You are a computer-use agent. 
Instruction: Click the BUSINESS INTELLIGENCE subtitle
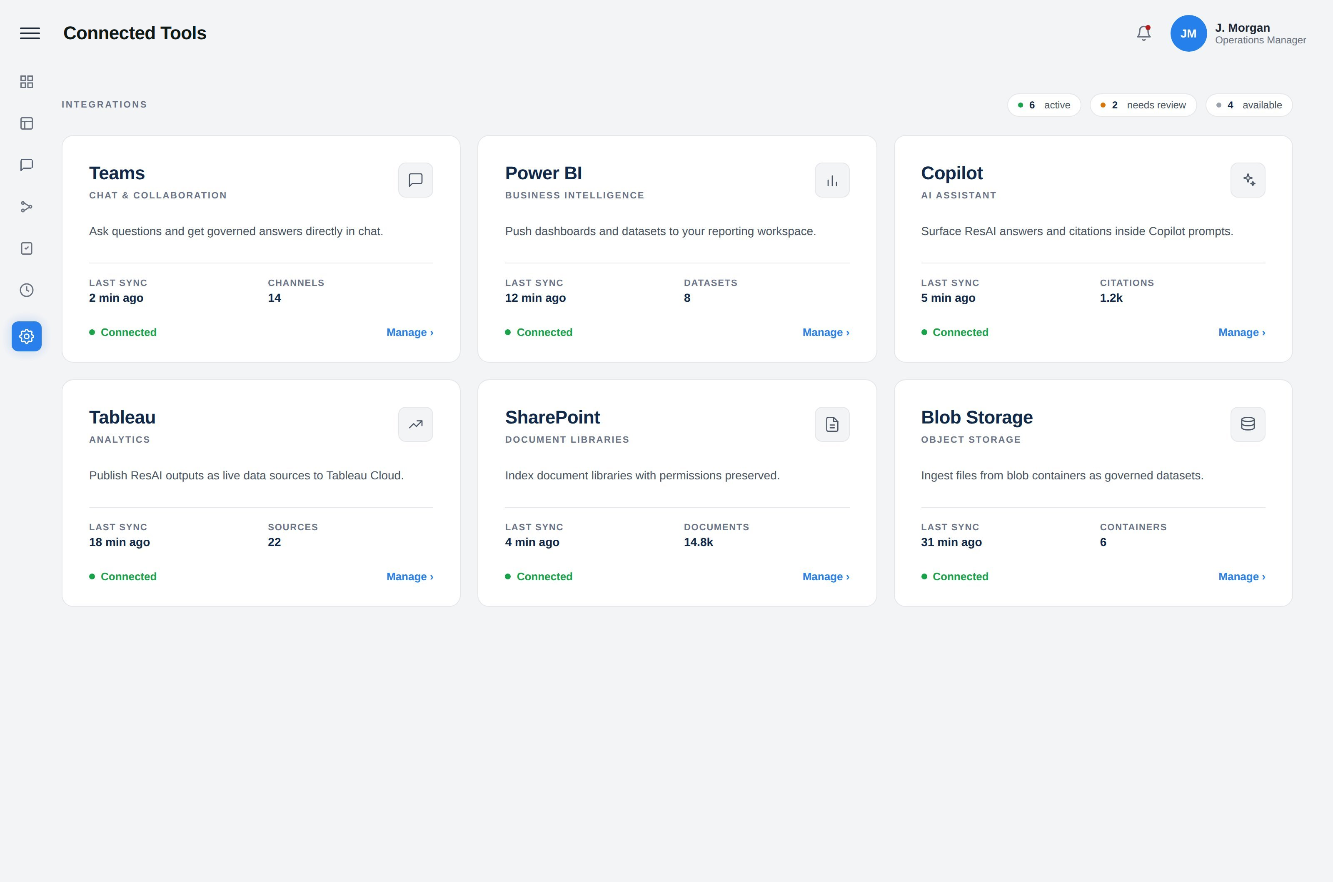point(574,195)
